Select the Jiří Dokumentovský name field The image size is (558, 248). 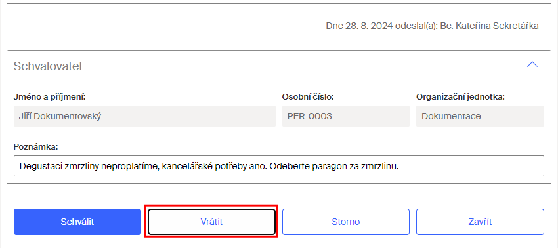[x=144, y=116]
